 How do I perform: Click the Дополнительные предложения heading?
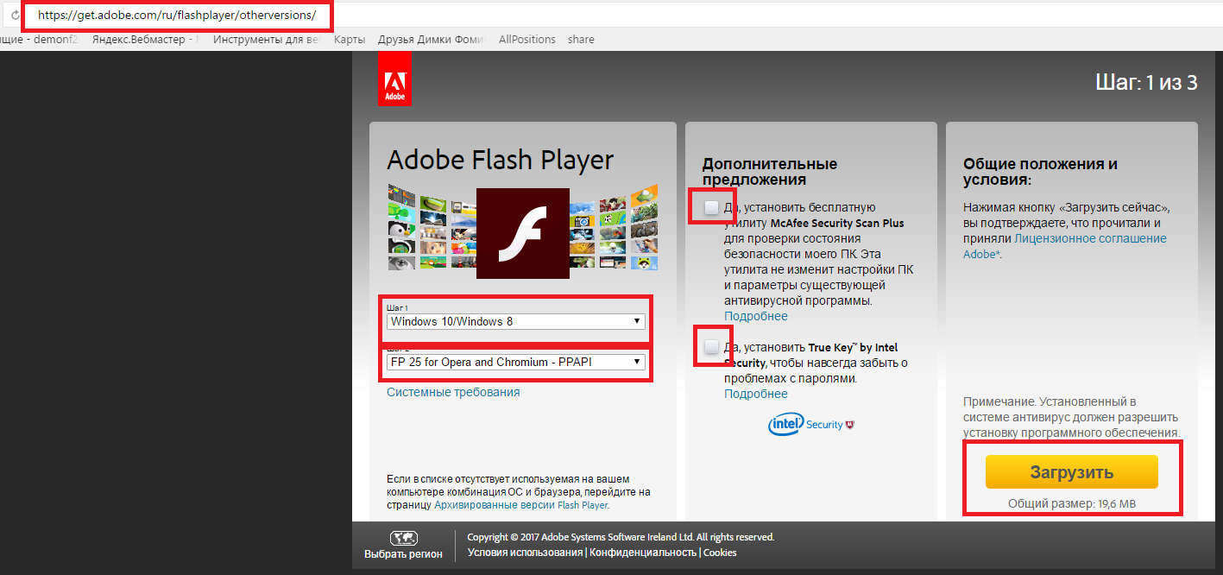coord(770,172)
